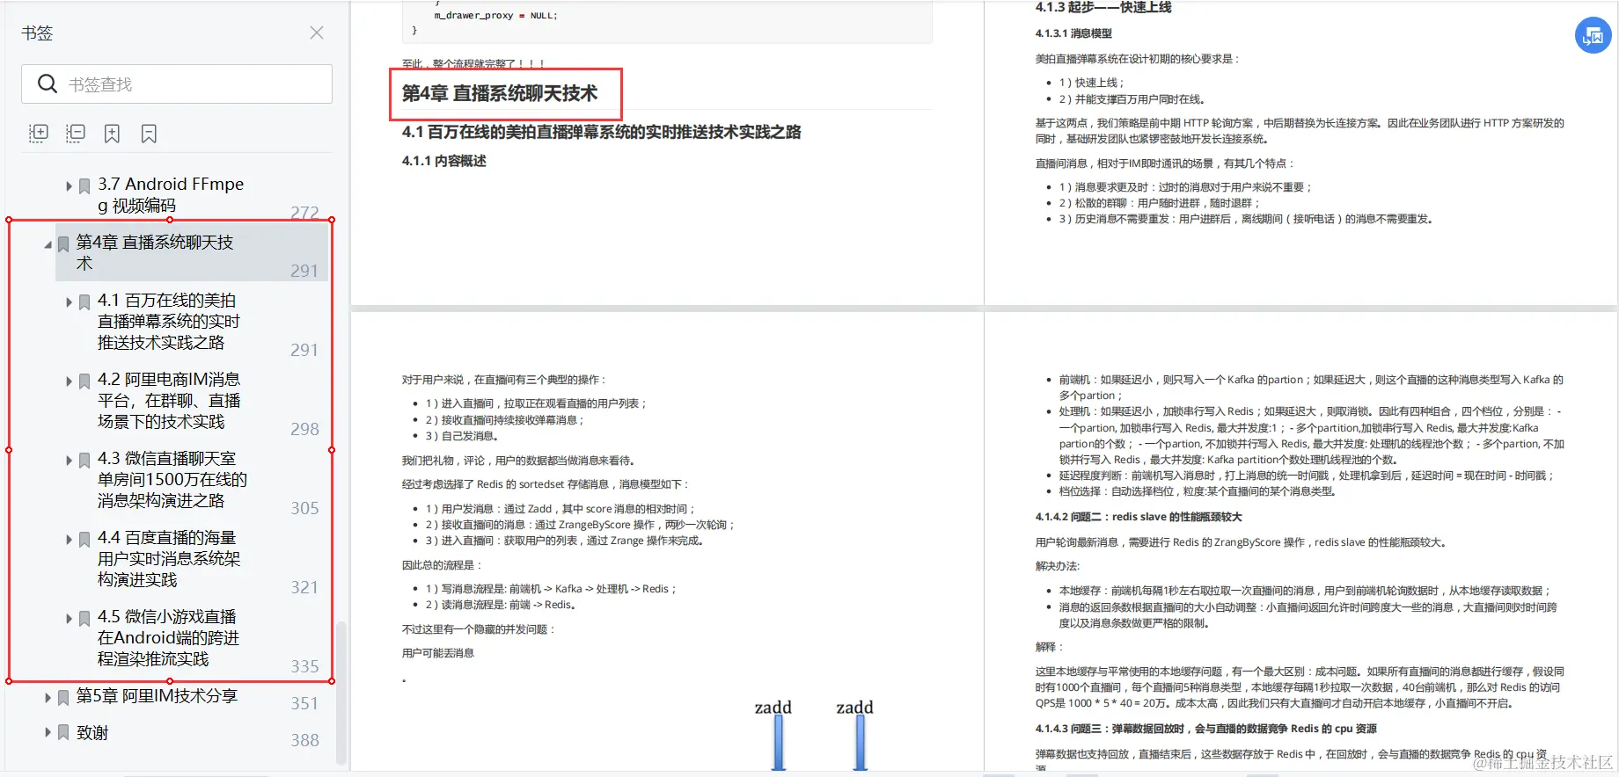The image size is (1619, 777).
Task: Collapse all bookmarks icon
Action: point(76,134)
